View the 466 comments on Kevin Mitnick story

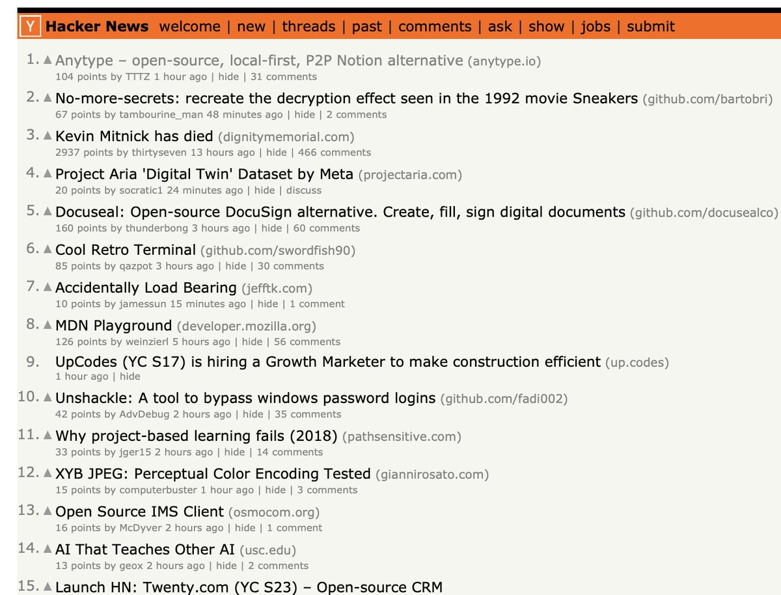click(339, 152)
